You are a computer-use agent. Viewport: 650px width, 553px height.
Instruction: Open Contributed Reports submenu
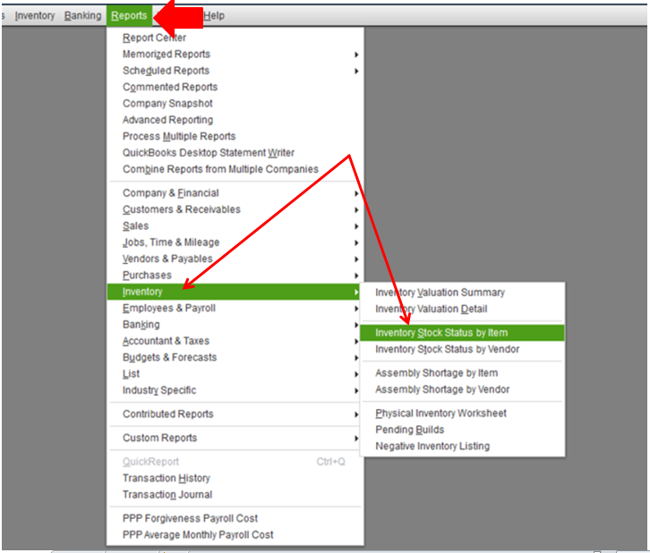click(235, 414)
